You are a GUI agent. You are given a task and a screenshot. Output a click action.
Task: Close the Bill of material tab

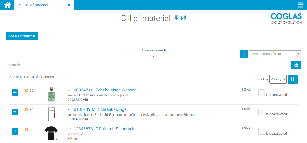pyautogui.click(x=69, y=5)
